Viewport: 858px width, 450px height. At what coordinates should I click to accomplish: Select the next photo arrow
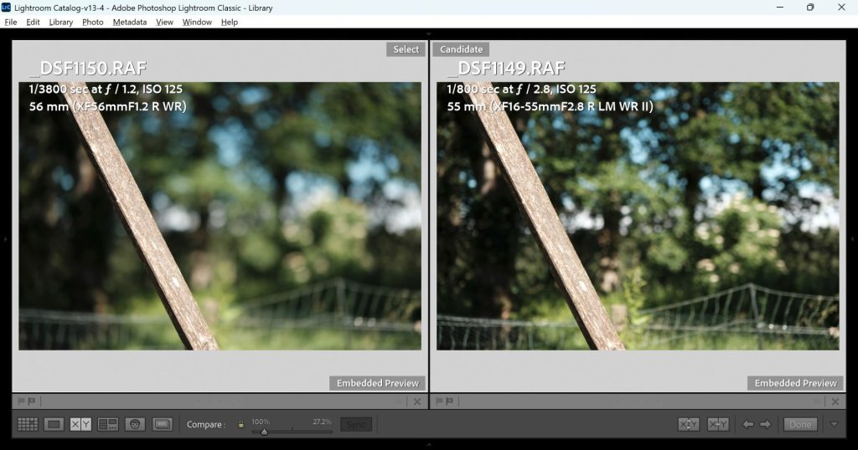[766, 424]
